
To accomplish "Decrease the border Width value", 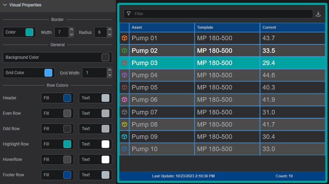I will [71, 35].
